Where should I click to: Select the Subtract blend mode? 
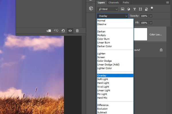115,112
